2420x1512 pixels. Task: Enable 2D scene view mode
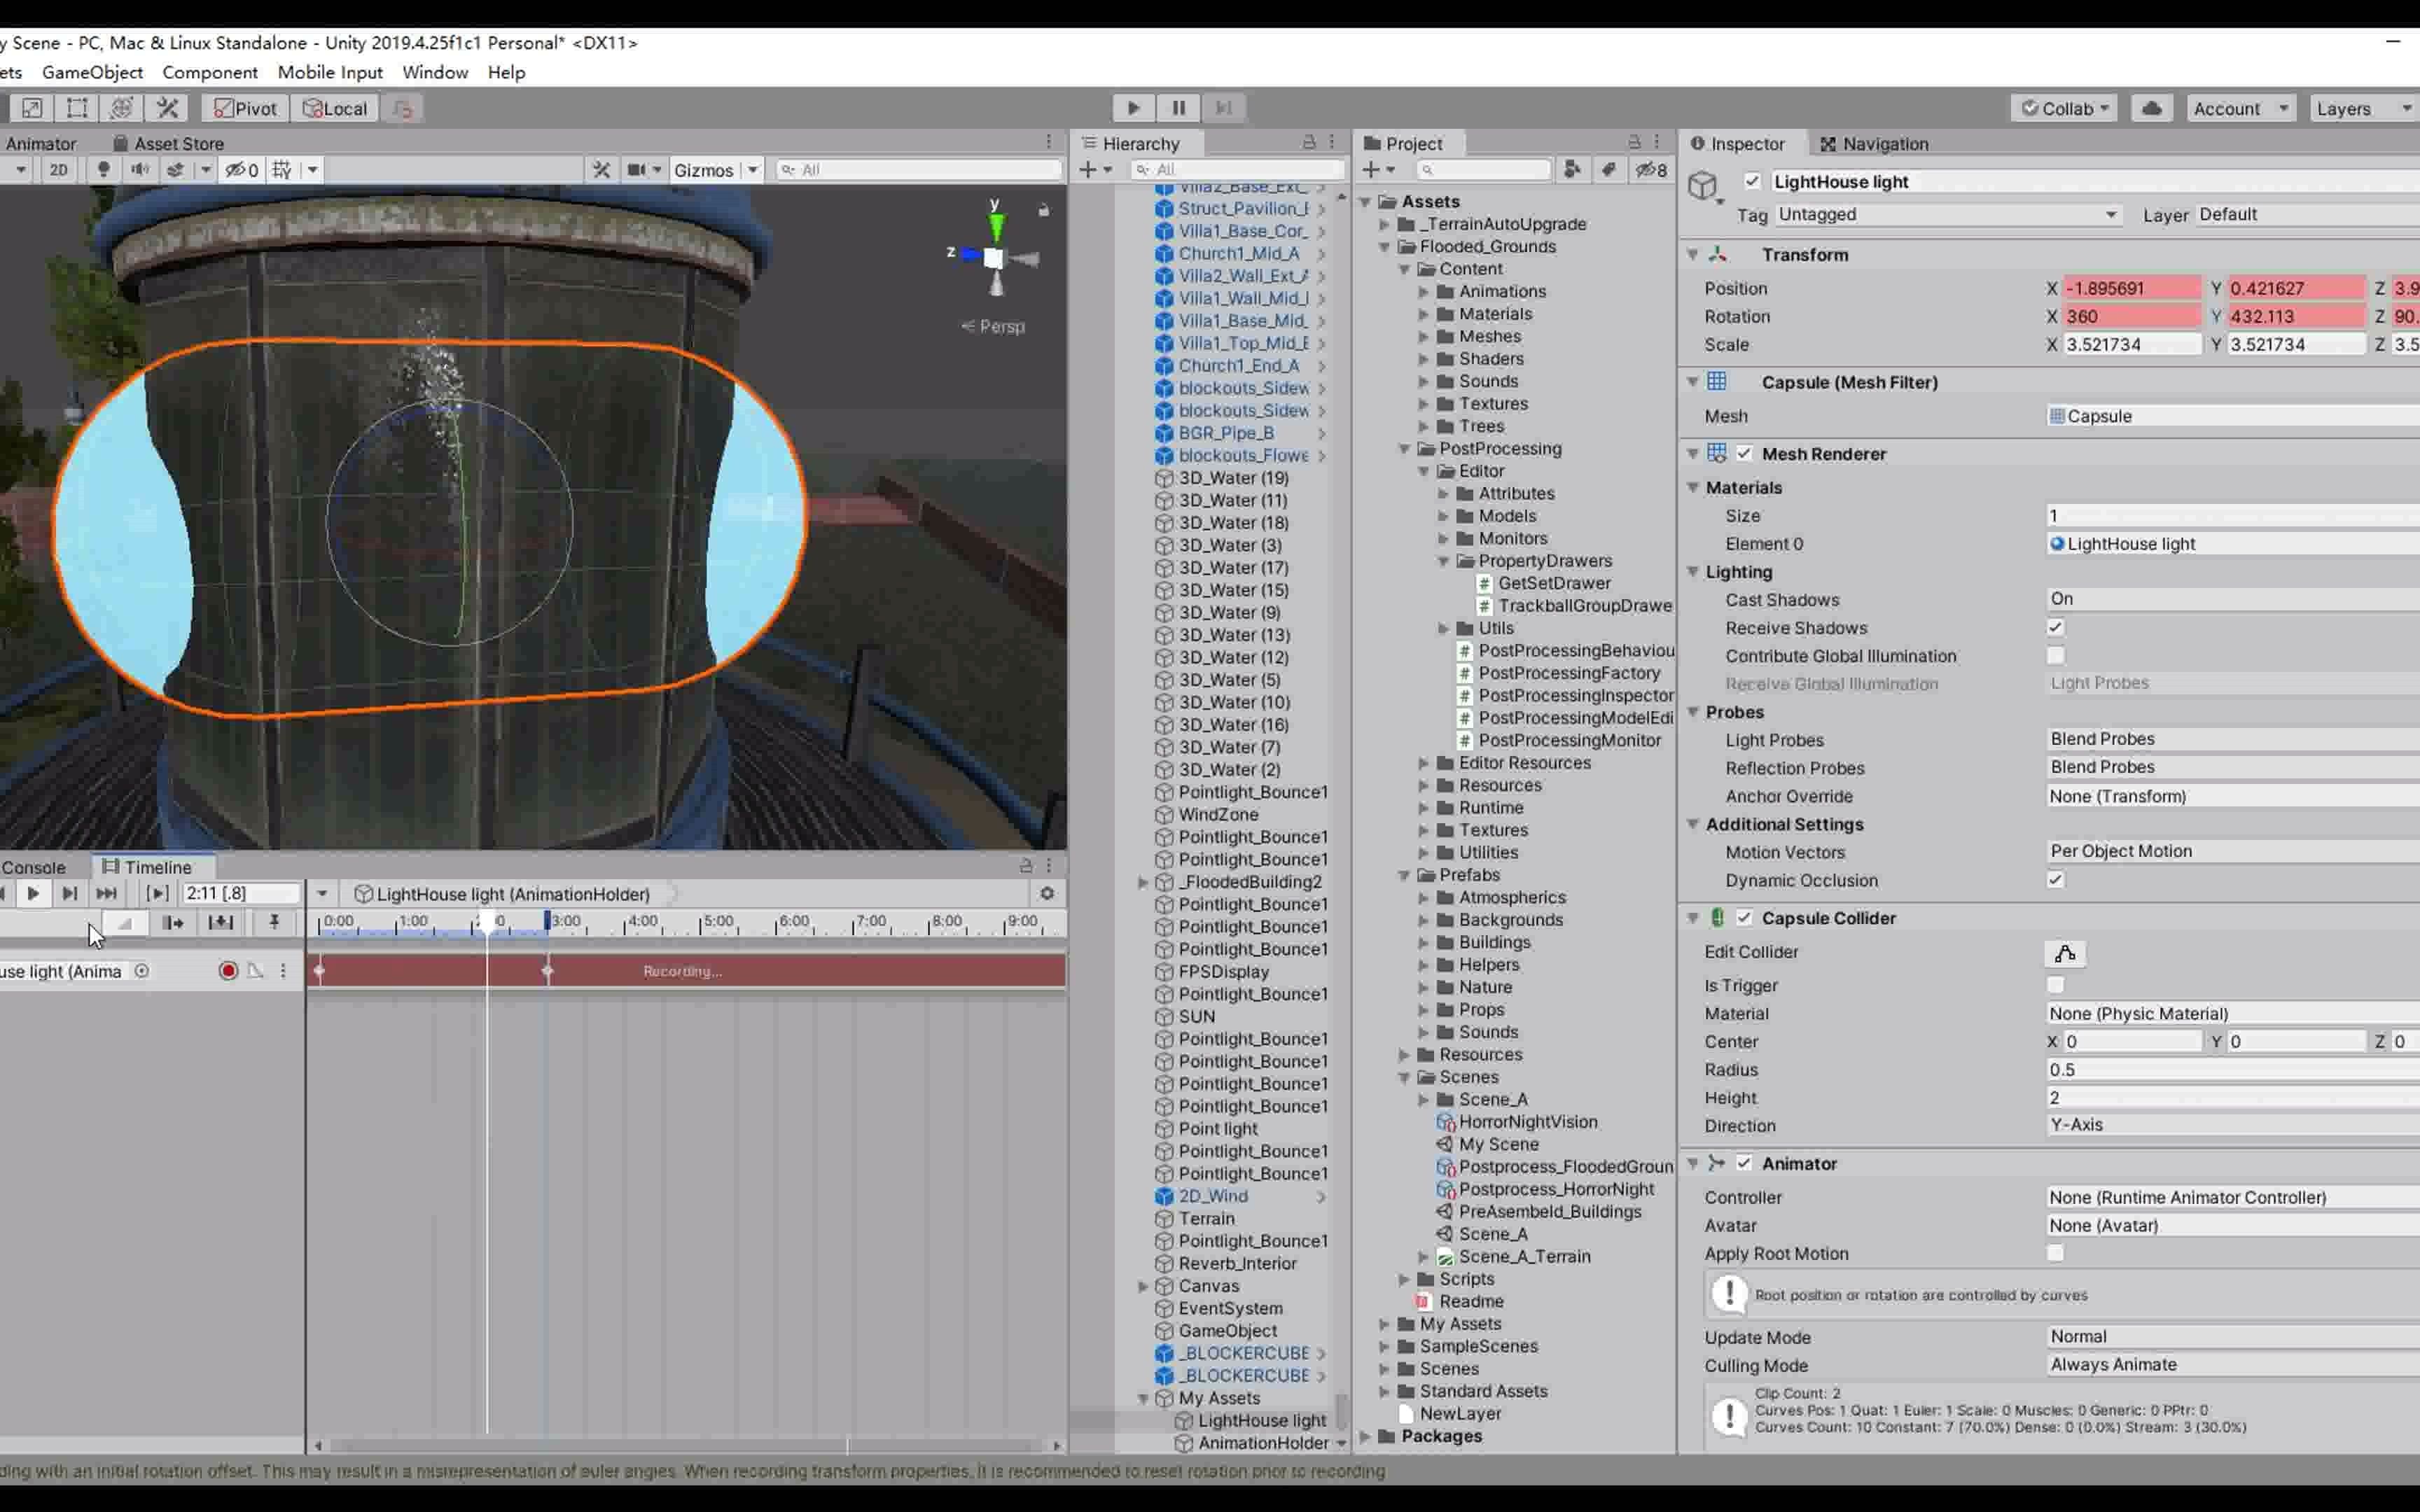tap(58, 170)
